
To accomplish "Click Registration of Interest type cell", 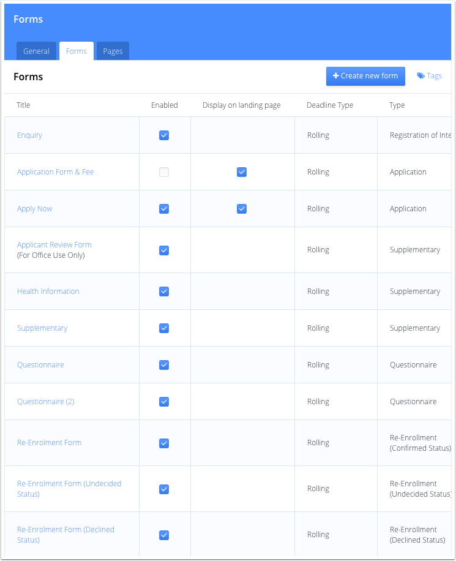I will 420,135.
